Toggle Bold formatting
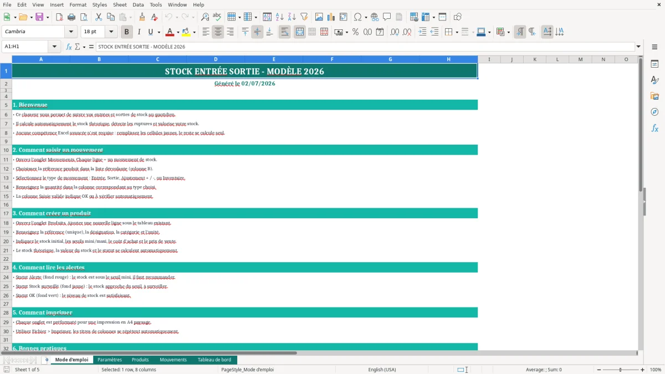 click(127, 32)
